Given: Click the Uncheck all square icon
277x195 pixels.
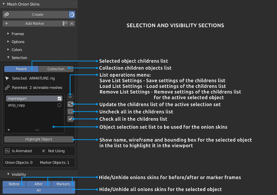Looking at the screenshot, I should pos(70,112).
